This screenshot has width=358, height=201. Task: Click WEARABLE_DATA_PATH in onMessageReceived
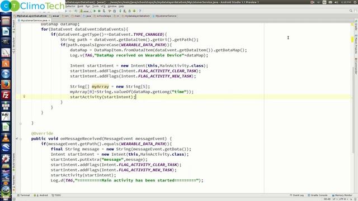(143, 144)
